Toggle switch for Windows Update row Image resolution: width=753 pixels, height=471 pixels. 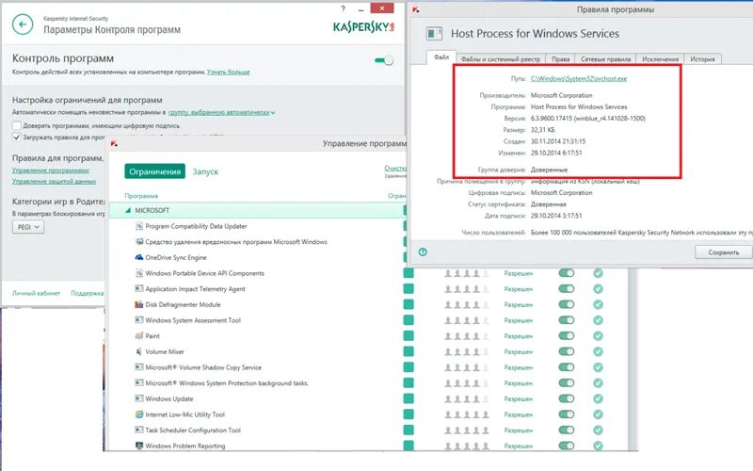coord(567,398)
